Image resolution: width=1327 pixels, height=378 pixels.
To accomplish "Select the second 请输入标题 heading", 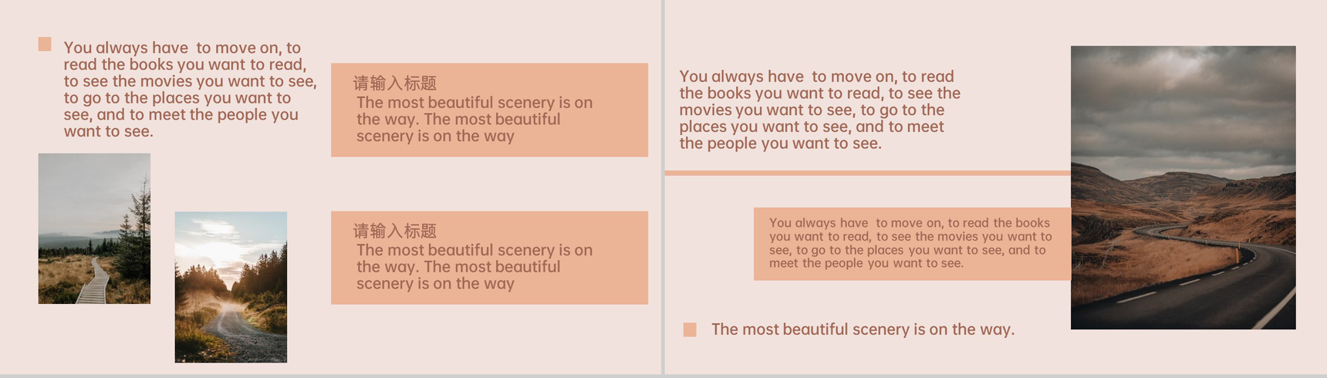I will 395,231.
